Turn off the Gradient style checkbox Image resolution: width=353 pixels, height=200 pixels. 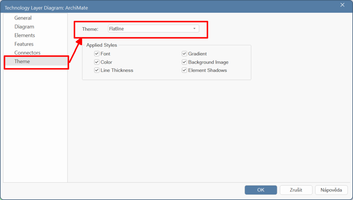pos(184,54)
